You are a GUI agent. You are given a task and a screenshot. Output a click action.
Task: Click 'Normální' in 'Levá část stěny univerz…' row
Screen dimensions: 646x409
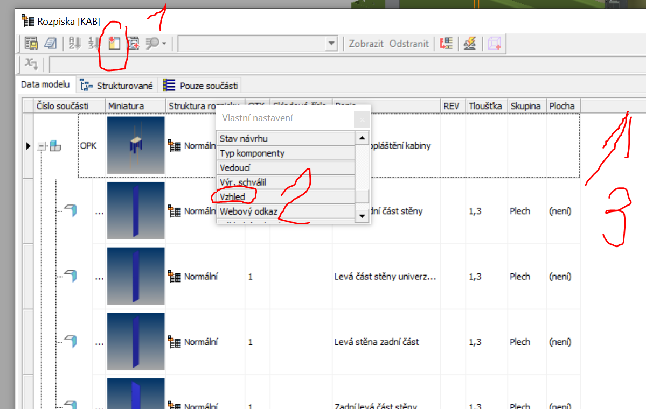(200, 277)
